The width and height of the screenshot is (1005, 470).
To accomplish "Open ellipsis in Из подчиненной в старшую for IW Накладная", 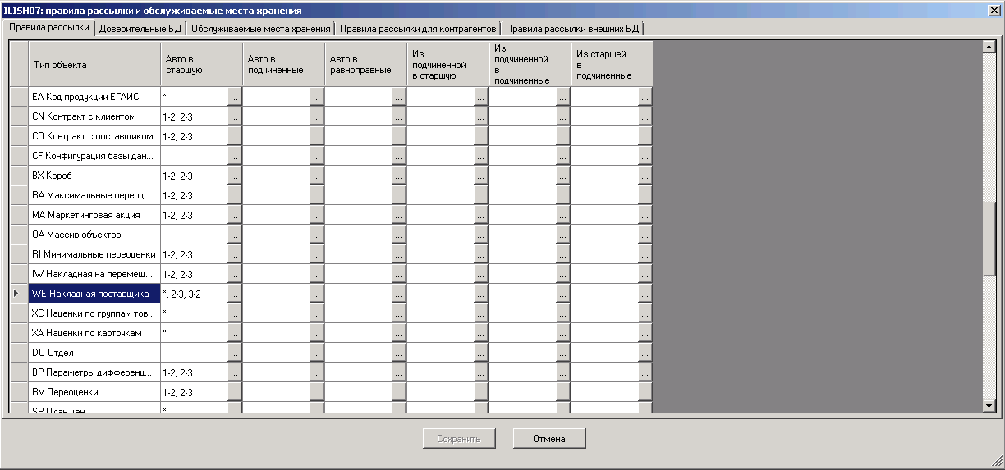I will click(x=481, y=274).
